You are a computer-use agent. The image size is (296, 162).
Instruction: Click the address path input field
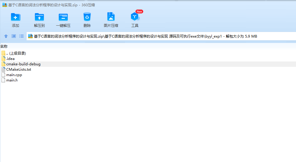[161, 36]
